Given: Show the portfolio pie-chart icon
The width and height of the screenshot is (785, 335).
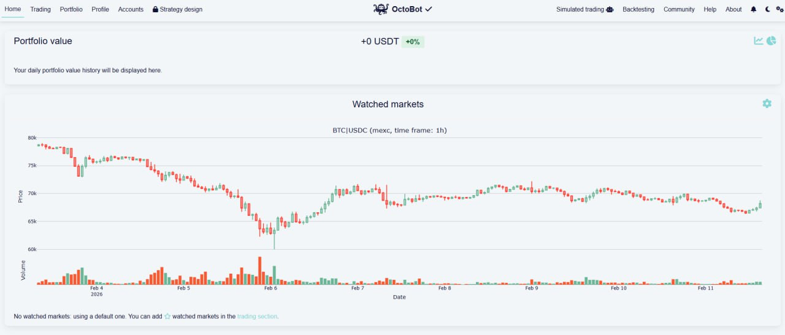Looking at the screenshot, I should click(x=771, y=40).
